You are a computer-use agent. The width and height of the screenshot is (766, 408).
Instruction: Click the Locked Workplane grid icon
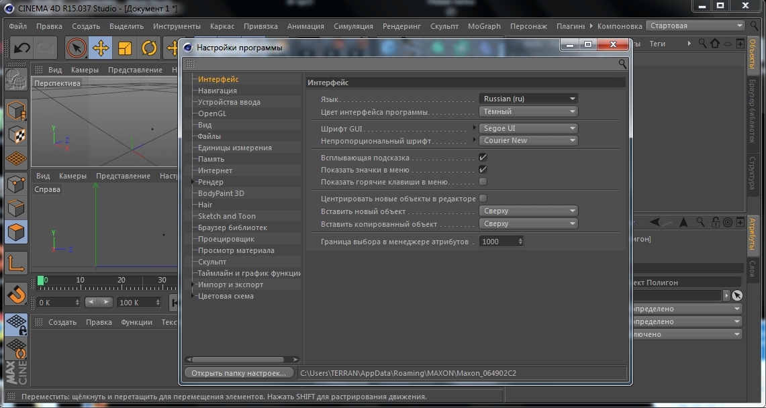(16, 325)
